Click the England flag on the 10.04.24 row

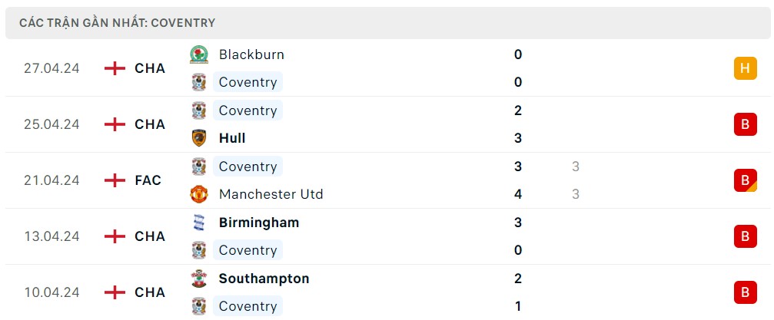[x=115, y=292]
